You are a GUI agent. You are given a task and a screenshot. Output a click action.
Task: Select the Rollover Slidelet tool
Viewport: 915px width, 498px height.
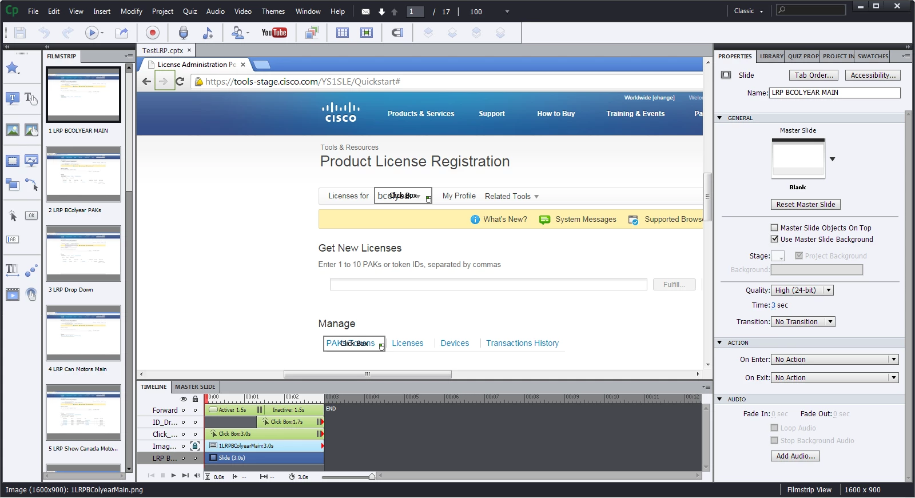coord(31,161)
